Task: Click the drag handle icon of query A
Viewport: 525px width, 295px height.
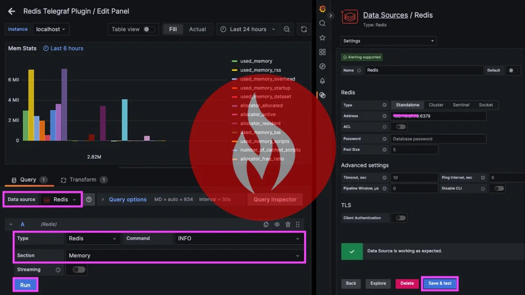Action: [x=298, y=225]
